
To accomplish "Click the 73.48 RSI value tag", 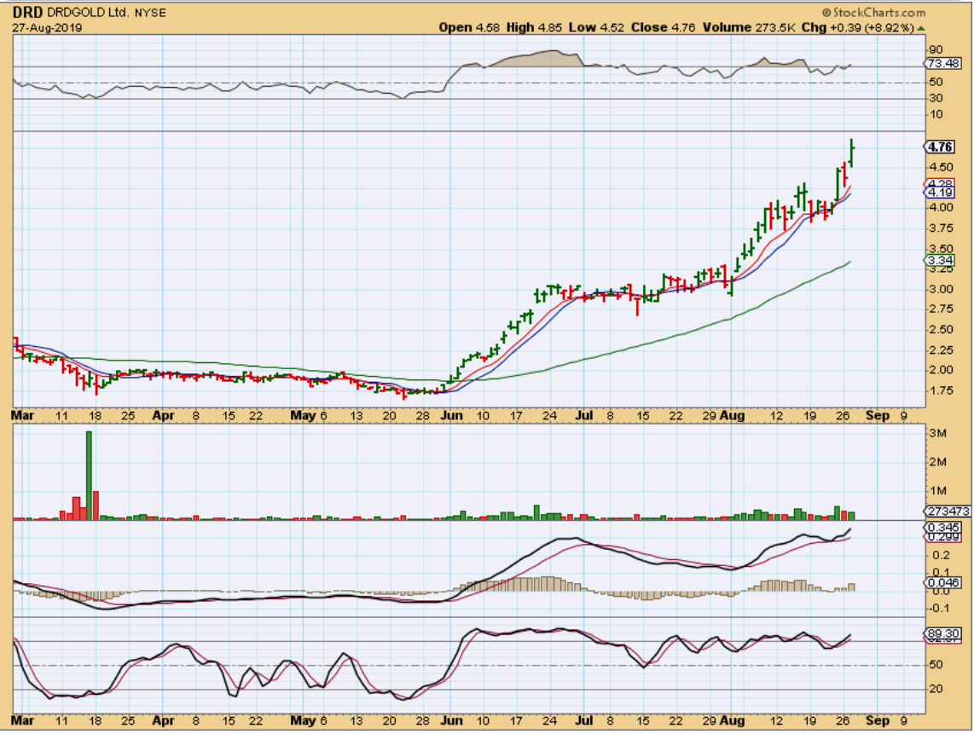I will point(942,64).
